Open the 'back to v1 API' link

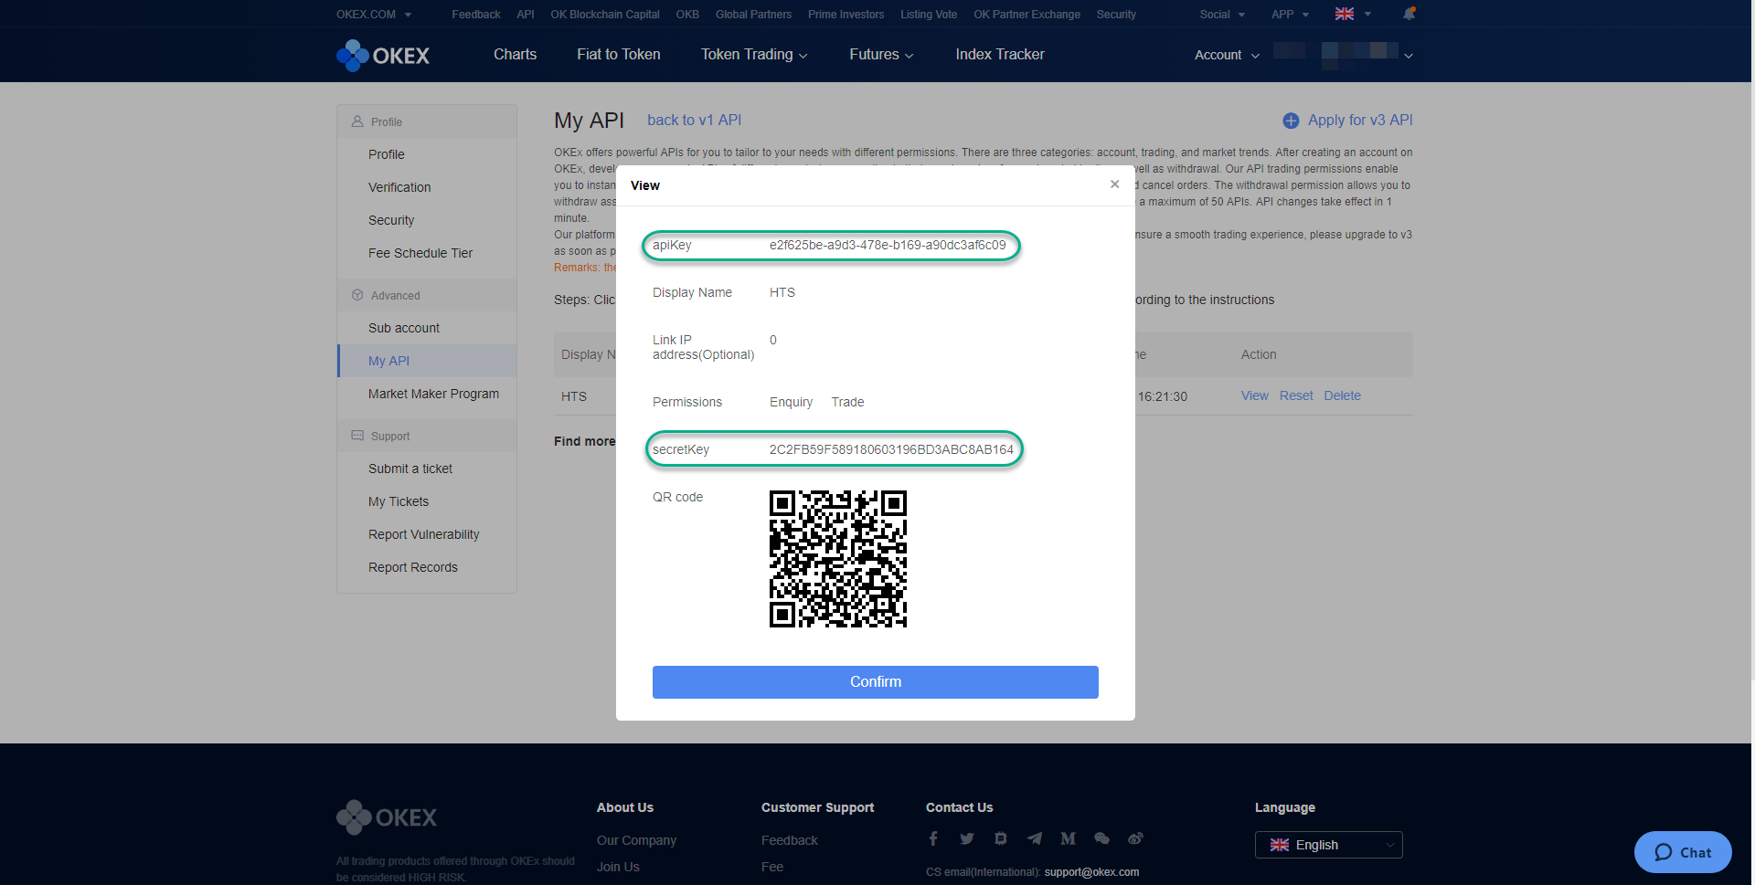pyautogui.click(x=694, y=120)
